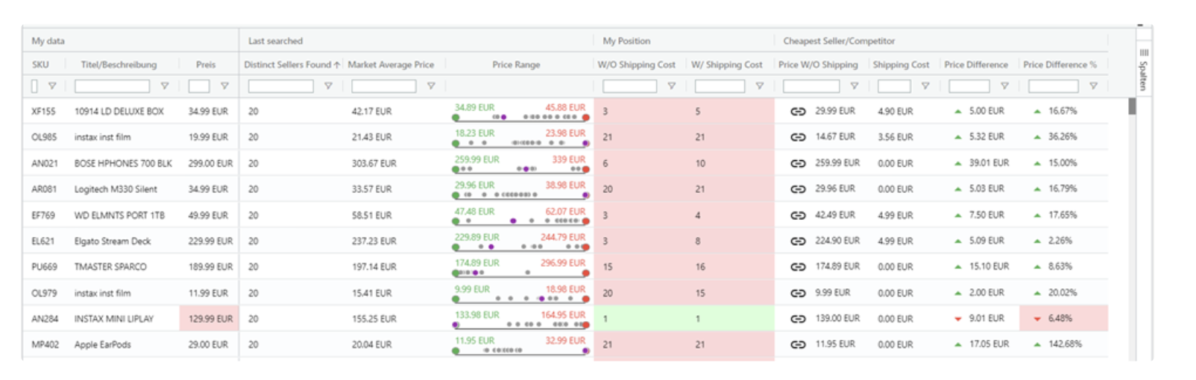
Task: Sort by Distinct Sellers Found header
Action: (292, 65)
